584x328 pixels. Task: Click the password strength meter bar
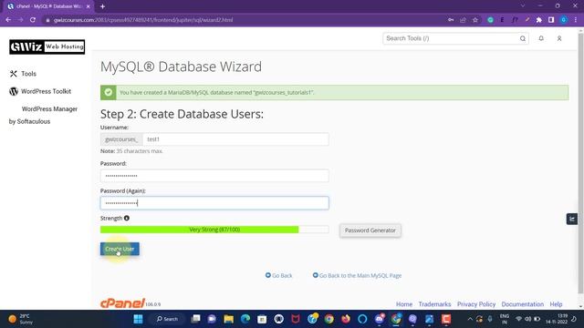point(214,230)
